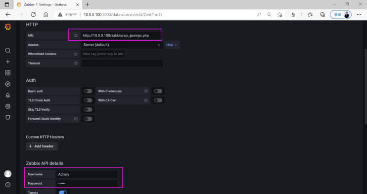Viewport: 367px width, 194px height.
Task: Click the Whitelisted Cookies tag input
Action: click(103, 54)
